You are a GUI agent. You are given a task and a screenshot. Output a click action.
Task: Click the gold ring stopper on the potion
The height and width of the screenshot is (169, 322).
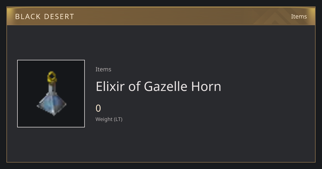pyautogui.click(x=52, y=77)
